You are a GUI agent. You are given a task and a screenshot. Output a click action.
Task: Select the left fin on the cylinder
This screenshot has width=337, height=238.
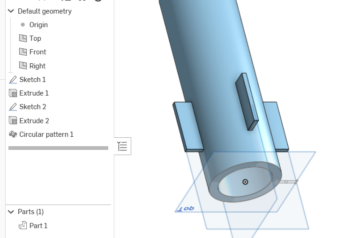point(188,127)
